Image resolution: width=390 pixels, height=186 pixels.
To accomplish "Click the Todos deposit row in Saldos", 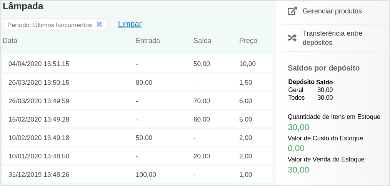I will (x=310, y=97).
